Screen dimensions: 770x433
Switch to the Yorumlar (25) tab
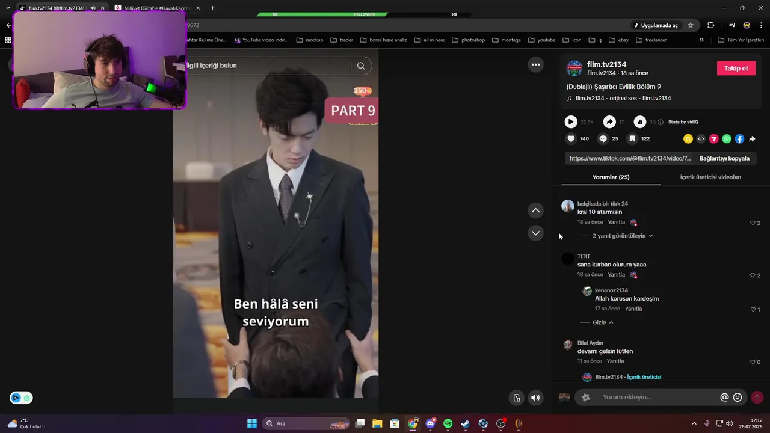611,177
